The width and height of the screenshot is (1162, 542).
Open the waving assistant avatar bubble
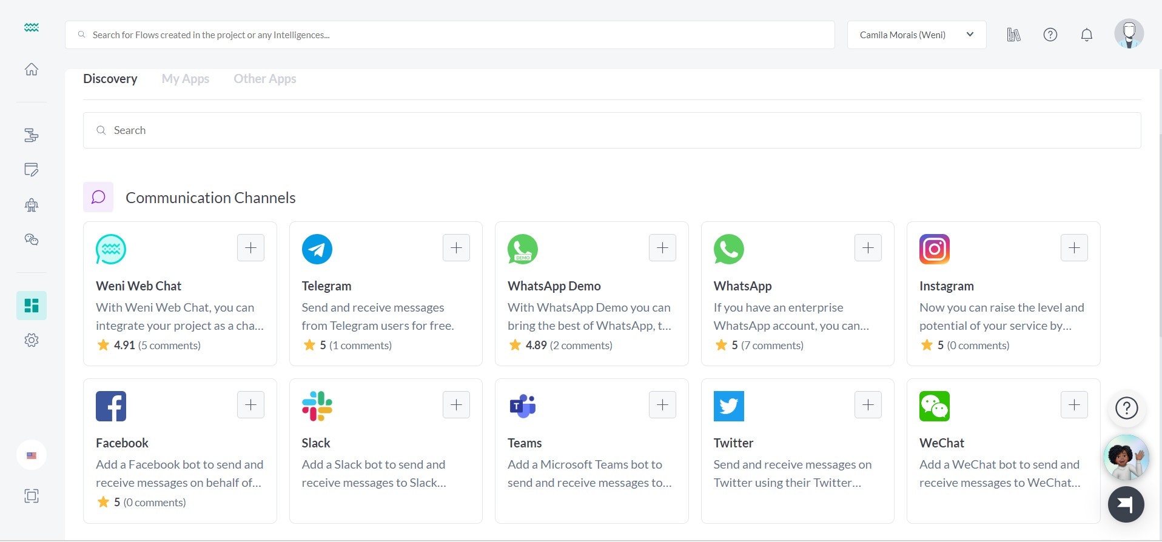[x=1127, y=457]
